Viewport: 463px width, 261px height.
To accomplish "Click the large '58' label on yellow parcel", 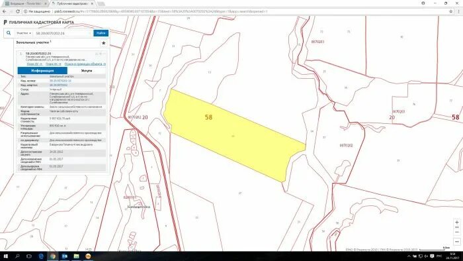I will (208, 117).
